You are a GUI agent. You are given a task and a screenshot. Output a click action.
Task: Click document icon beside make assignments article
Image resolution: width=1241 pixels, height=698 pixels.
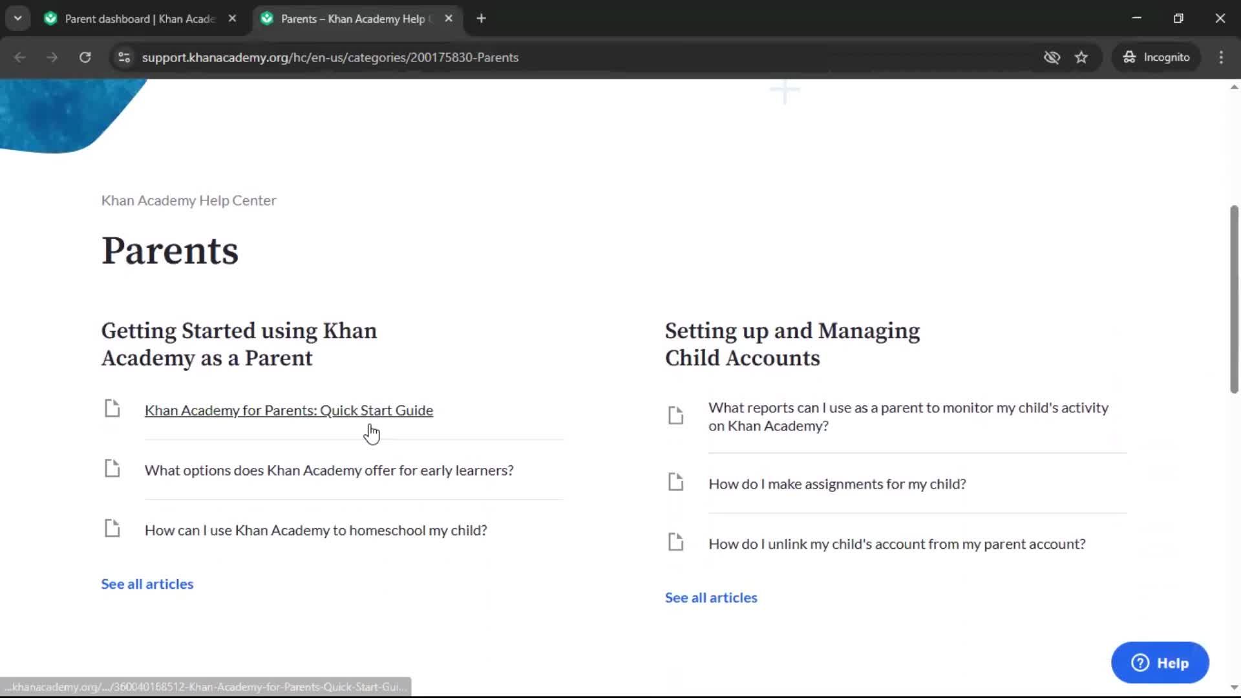(676, 482)
